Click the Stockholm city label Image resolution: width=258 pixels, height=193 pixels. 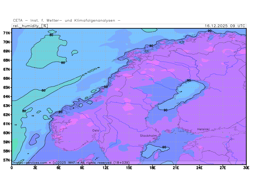pyautogui.click(x=148, y=136)
